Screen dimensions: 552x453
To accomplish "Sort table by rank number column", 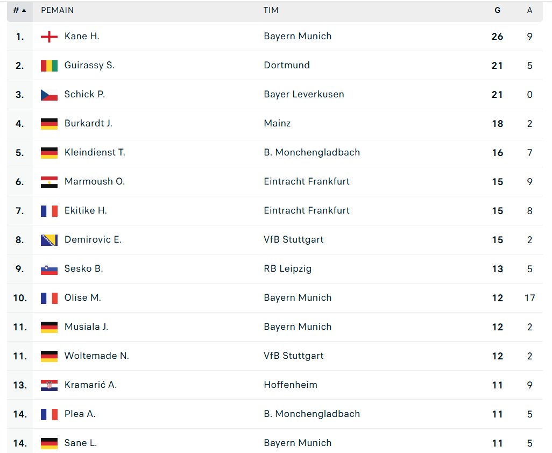I will point(20,10).
